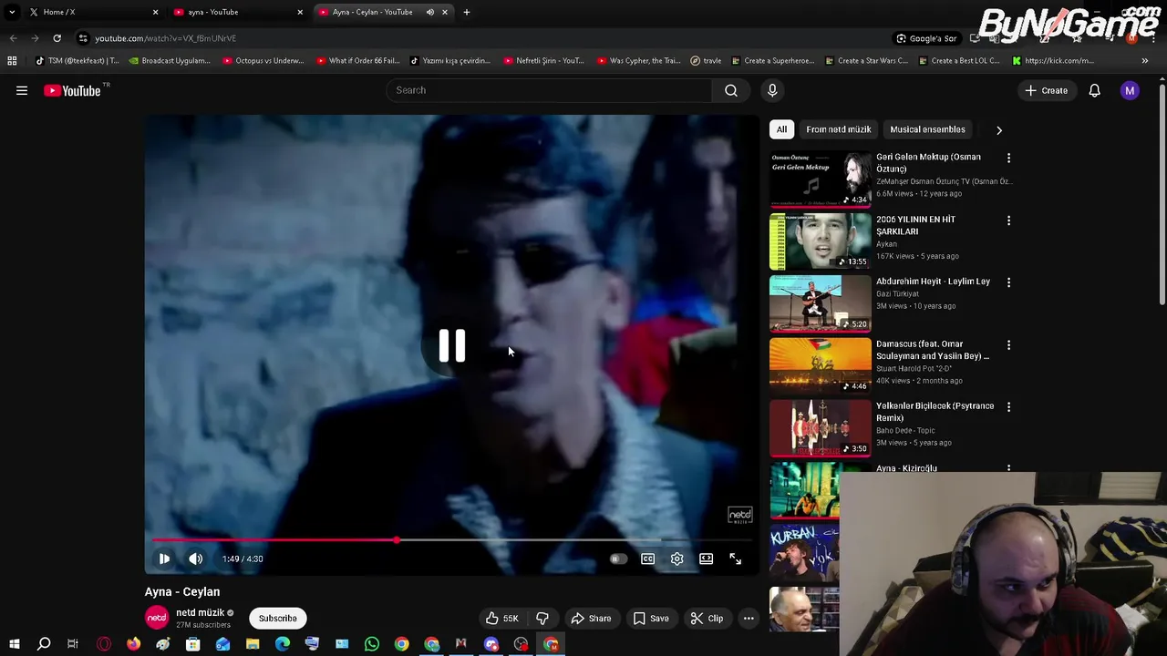Toggle the autoplay switch in player
The image size is (1167, 656).
pos(618,559)
